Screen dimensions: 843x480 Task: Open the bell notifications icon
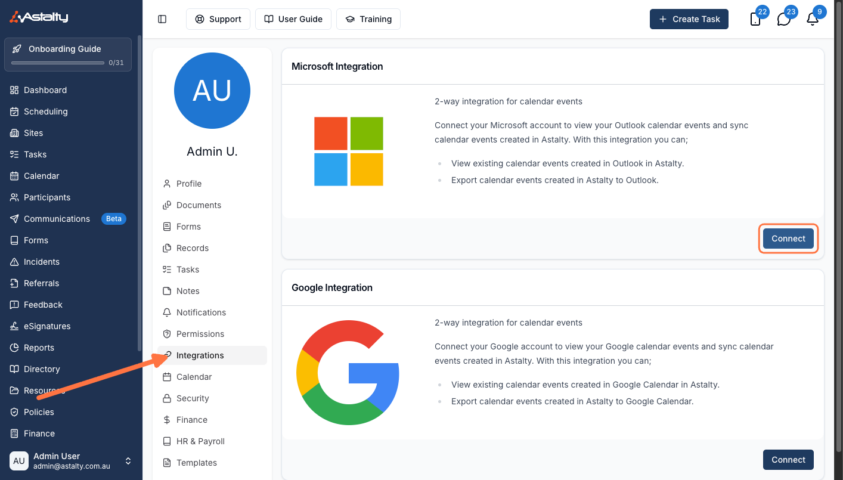tap(813, 19)
